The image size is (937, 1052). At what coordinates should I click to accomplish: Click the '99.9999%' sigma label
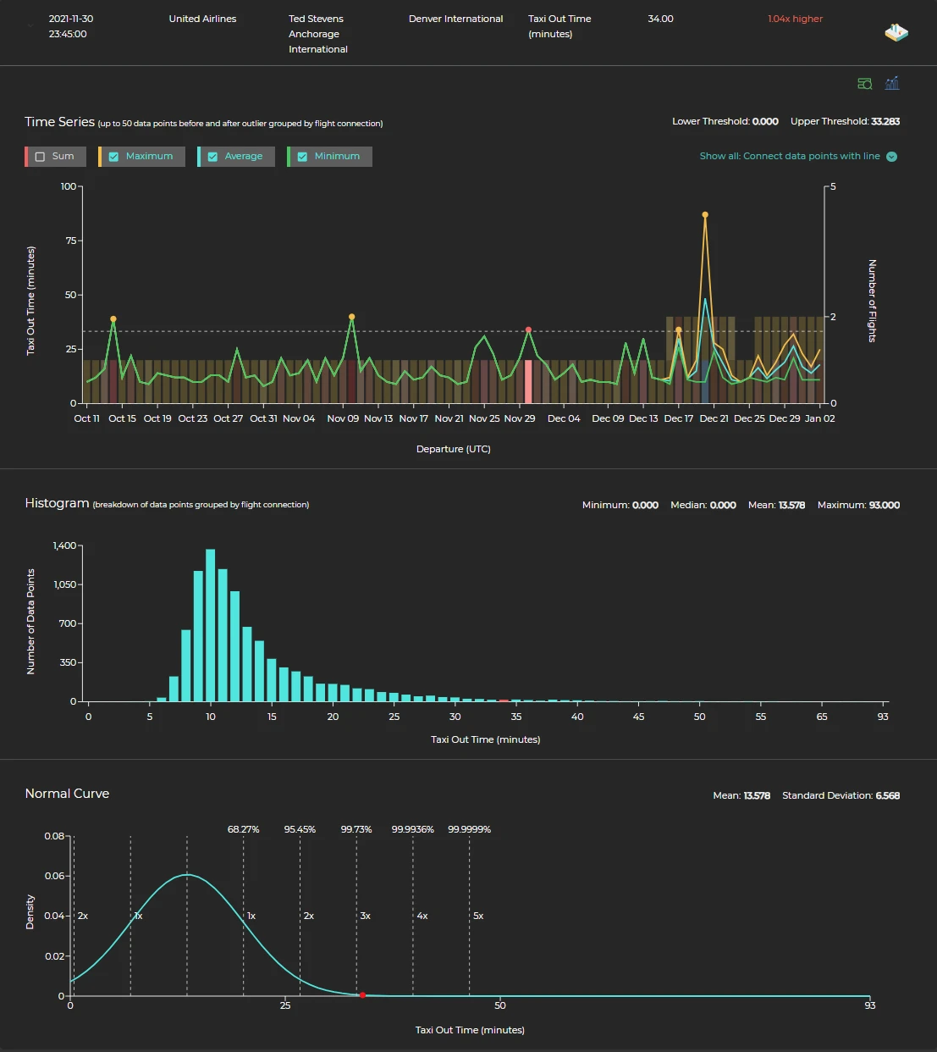point(469,829)
